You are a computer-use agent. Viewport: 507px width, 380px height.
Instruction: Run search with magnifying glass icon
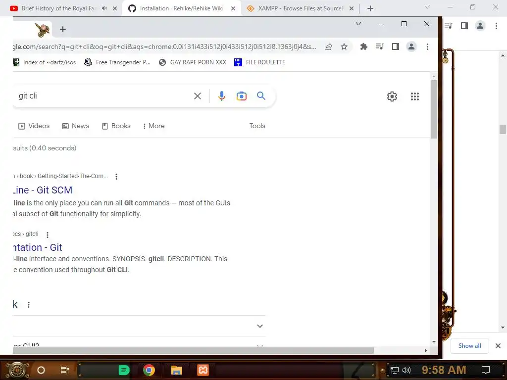point(261,95)
